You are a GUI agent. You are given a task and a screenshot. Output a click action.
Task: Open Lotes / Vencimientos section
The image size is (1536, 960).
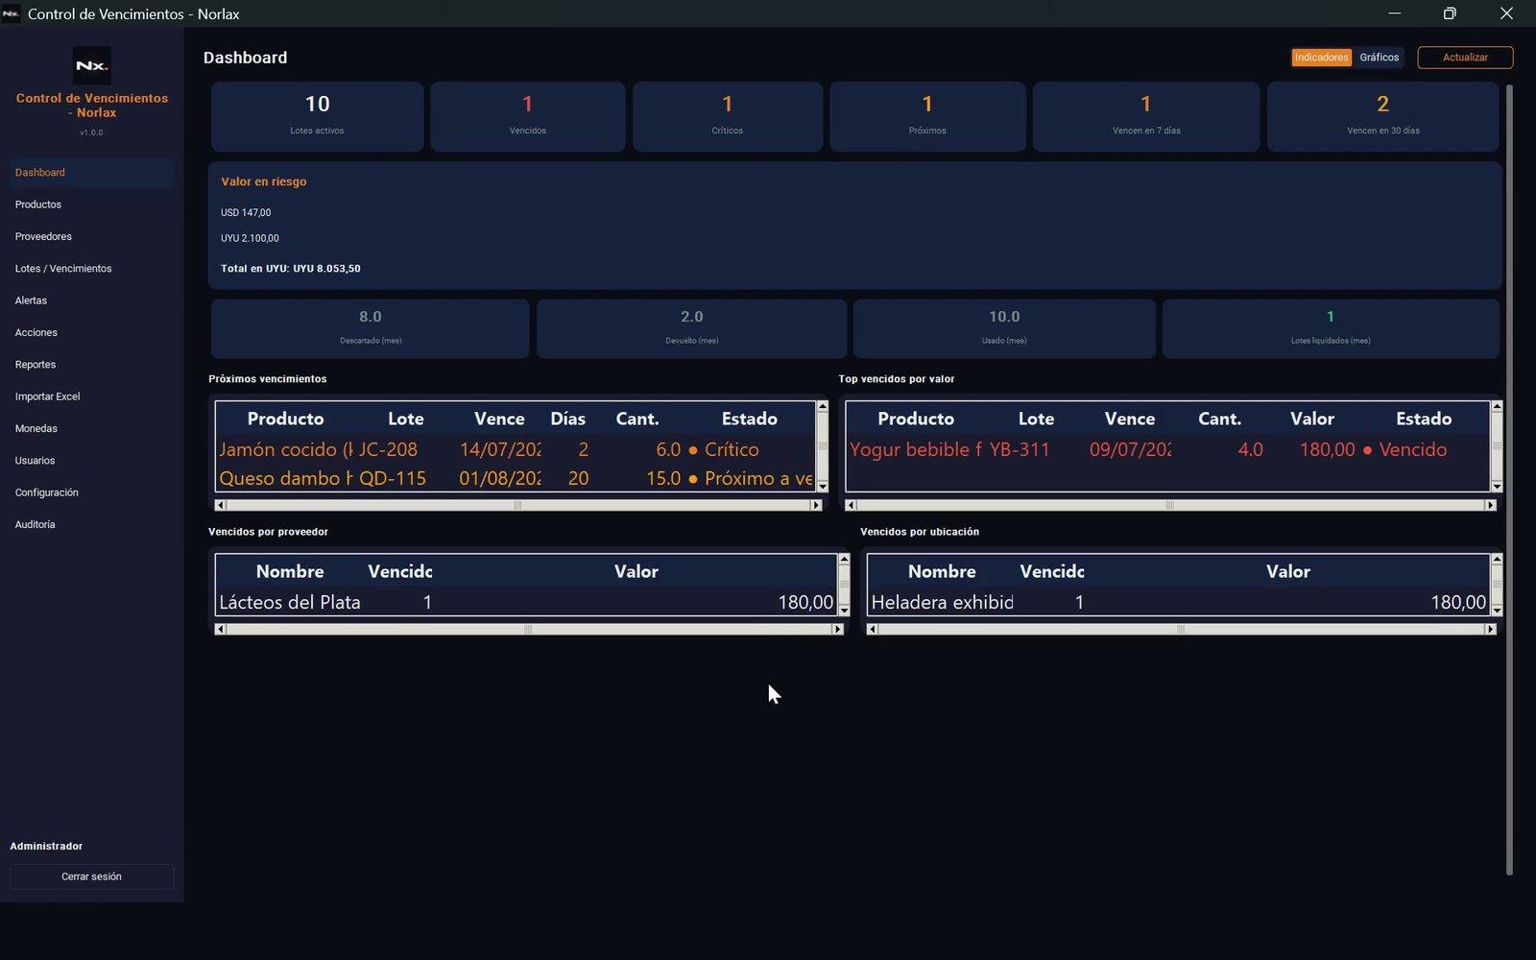click(x=92, y=269)
